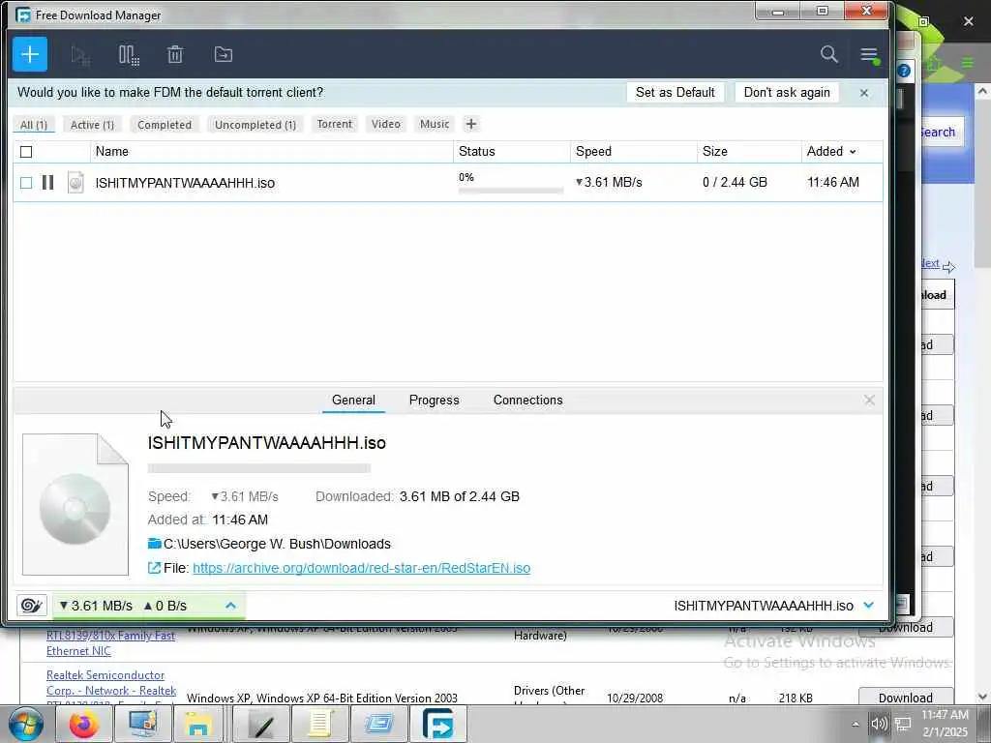This screenshot has width=991, height=743.
Task: Select the Video filter tab
Action: tap(386, 124)
